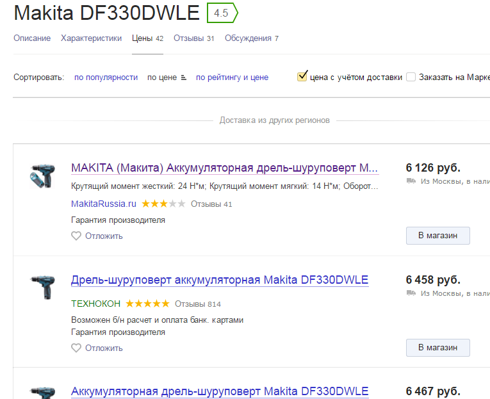This screenshot has height=399, width=490.
Task: Click heart icon in MakitaRussia.ru offer
Action: [76, 236]
